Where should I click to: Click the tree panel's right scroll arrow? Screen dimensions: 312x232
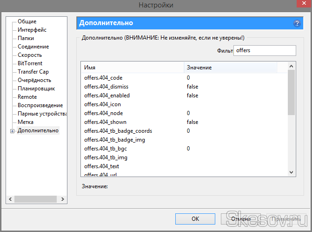tap(64, 199)
